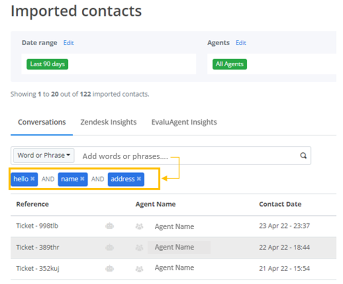Image resolution: width=343 pixels, height=284 pixels.
Task: Click group icon in Ticket 352kuj row
Action: tap(139, 269)
